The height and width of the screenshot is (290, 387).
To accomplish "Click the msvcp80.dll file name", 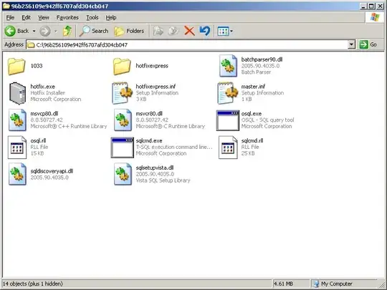I will (44, 114).
